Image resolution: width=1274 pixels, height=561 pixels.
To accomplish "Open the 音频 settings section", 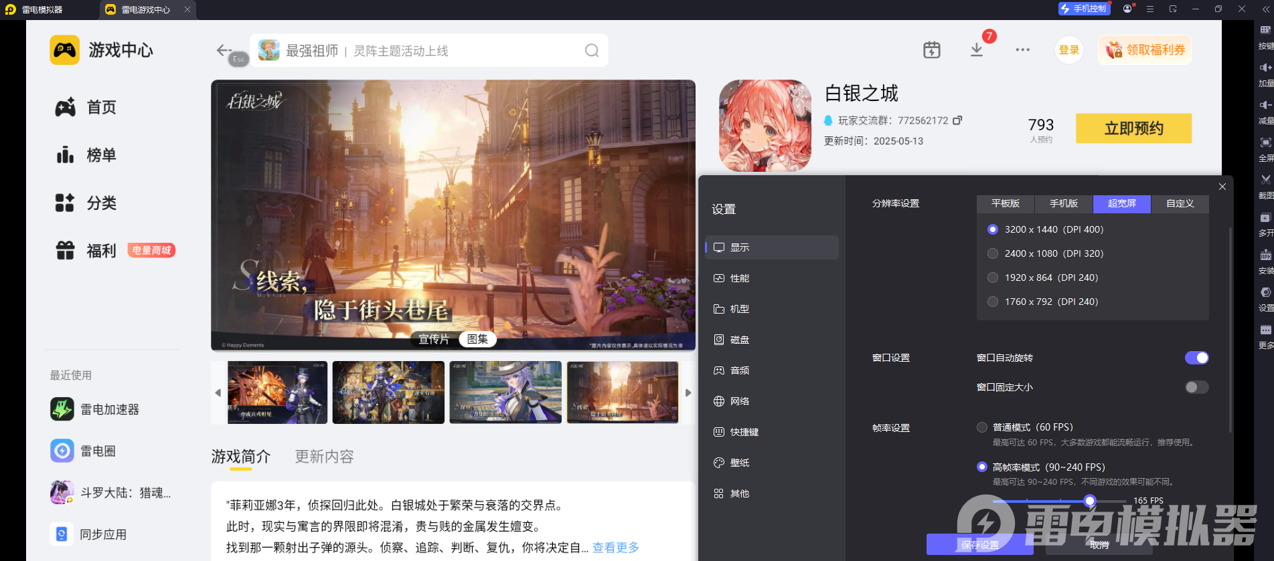I will [x=772, y=370].
